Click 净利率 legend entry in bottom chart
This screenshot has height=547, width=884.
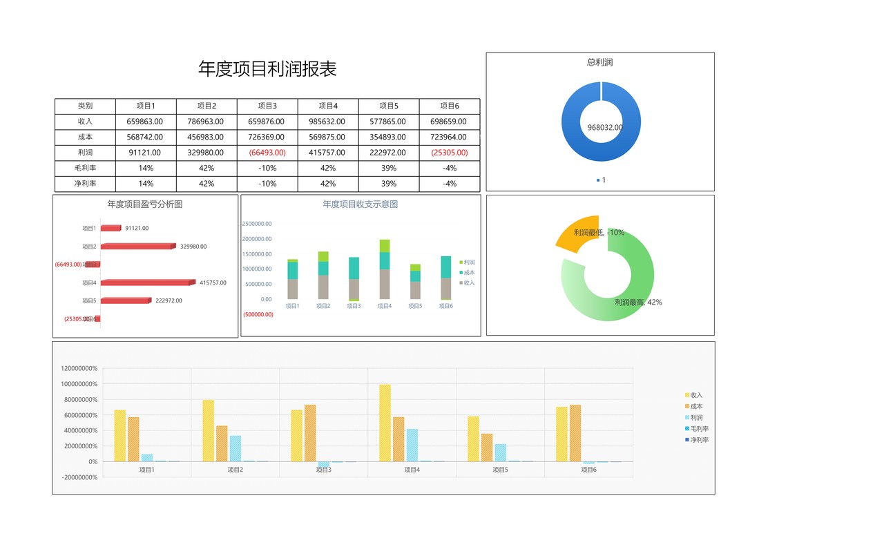pos(696,440)
